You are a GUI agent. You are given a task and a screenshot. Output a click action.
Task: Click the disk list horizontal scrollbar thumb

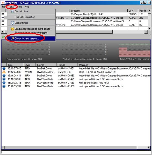pyautogui.click(x=58, y=32)
